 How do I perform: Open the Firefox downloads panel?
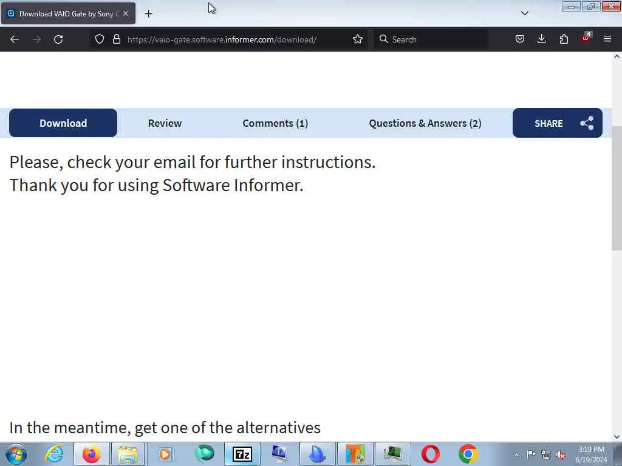click(541, 39)
